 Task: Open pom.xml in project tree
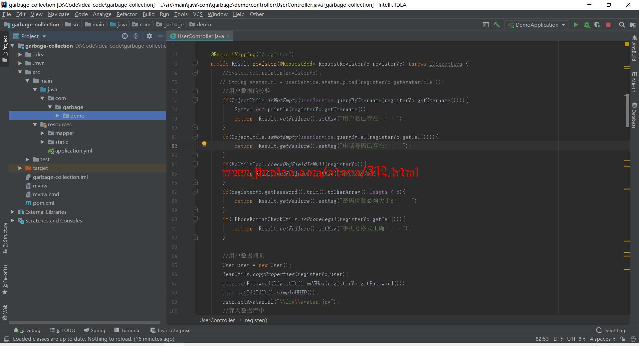(43, 203)
